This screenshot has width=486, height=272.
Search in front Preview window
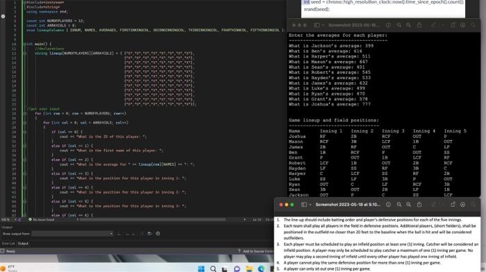pos(474,205)
